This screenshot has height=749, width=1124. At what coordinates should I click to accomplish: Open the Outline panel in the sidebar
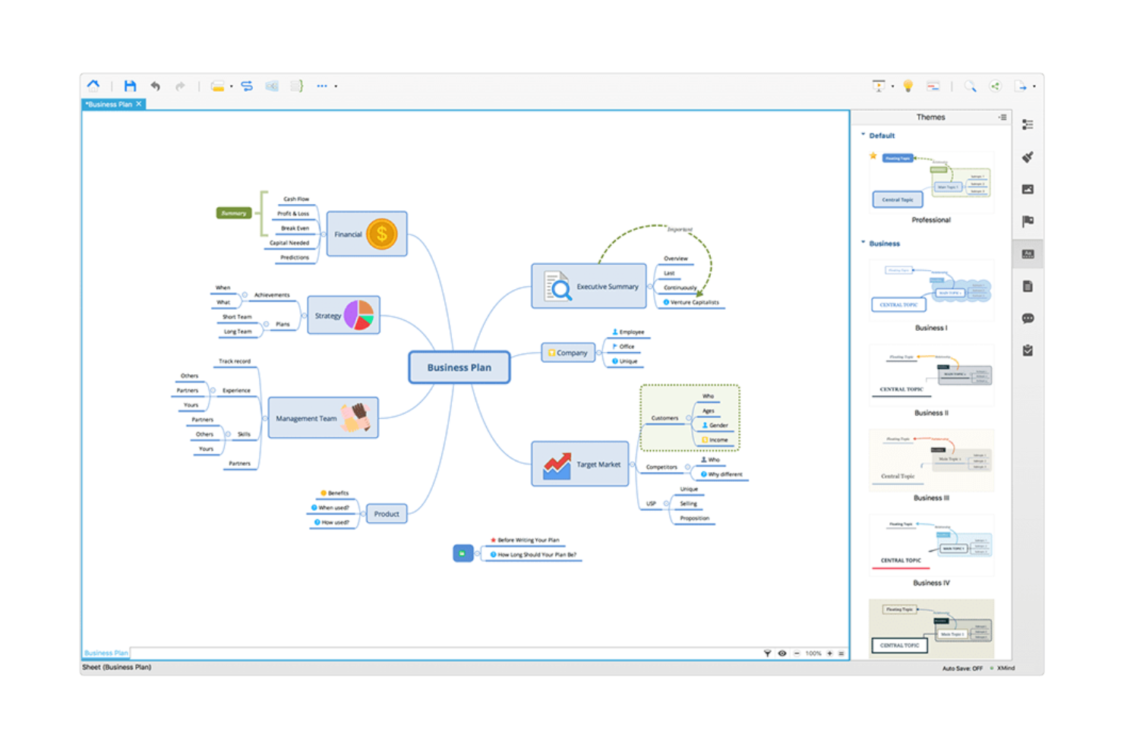tap(1028, 124)
